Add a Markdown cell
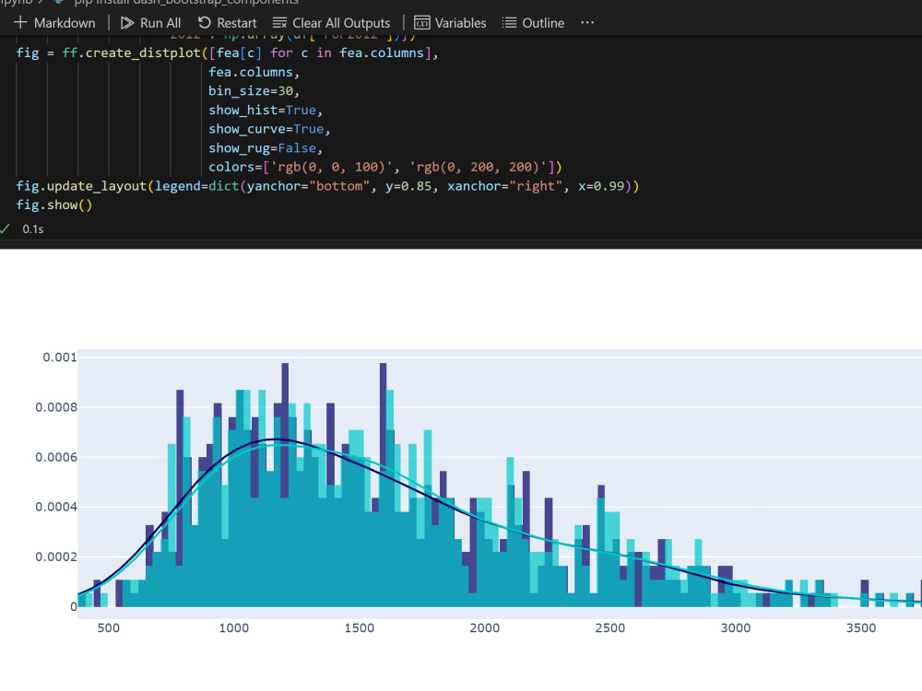Image resolution: width=922 pixels, height=691 pixels. [54, 23]
